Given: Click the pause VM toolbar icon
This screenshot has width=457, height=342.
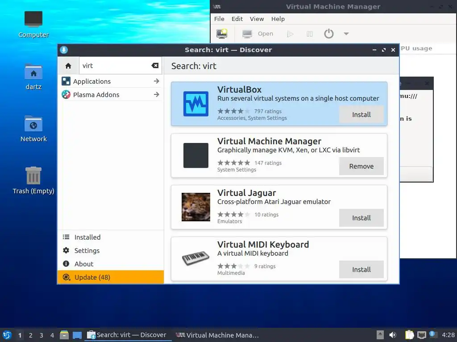Looking at the screenshot, I should pyautogui.click(x=310, y=34).
